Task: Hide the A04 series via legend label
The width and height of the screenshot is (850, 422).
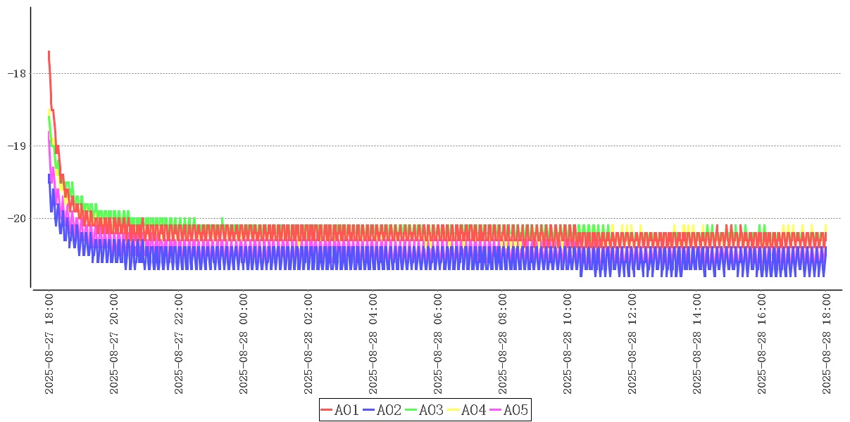Action: 473,410
